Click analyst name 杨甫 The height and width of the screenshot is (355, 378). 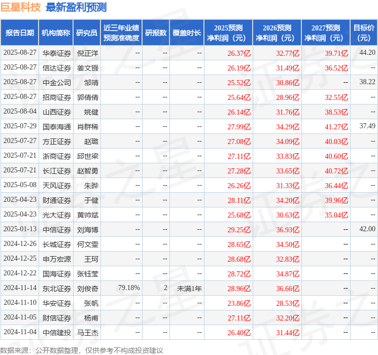[91, 318]
